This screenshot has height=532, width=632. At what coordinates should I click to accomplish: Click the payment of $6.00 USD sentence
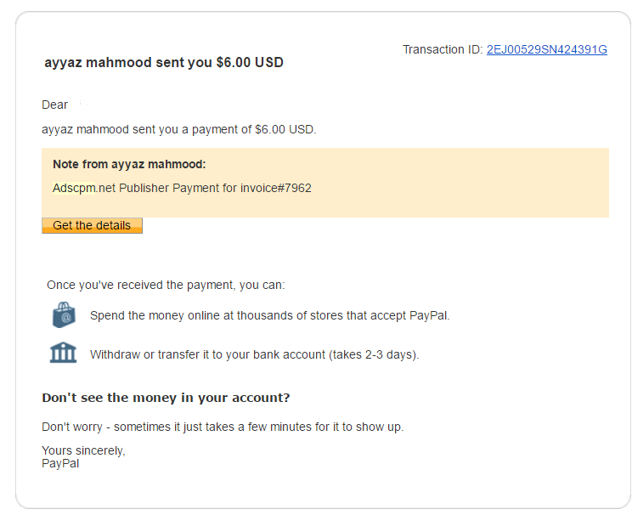coord(178,129)
